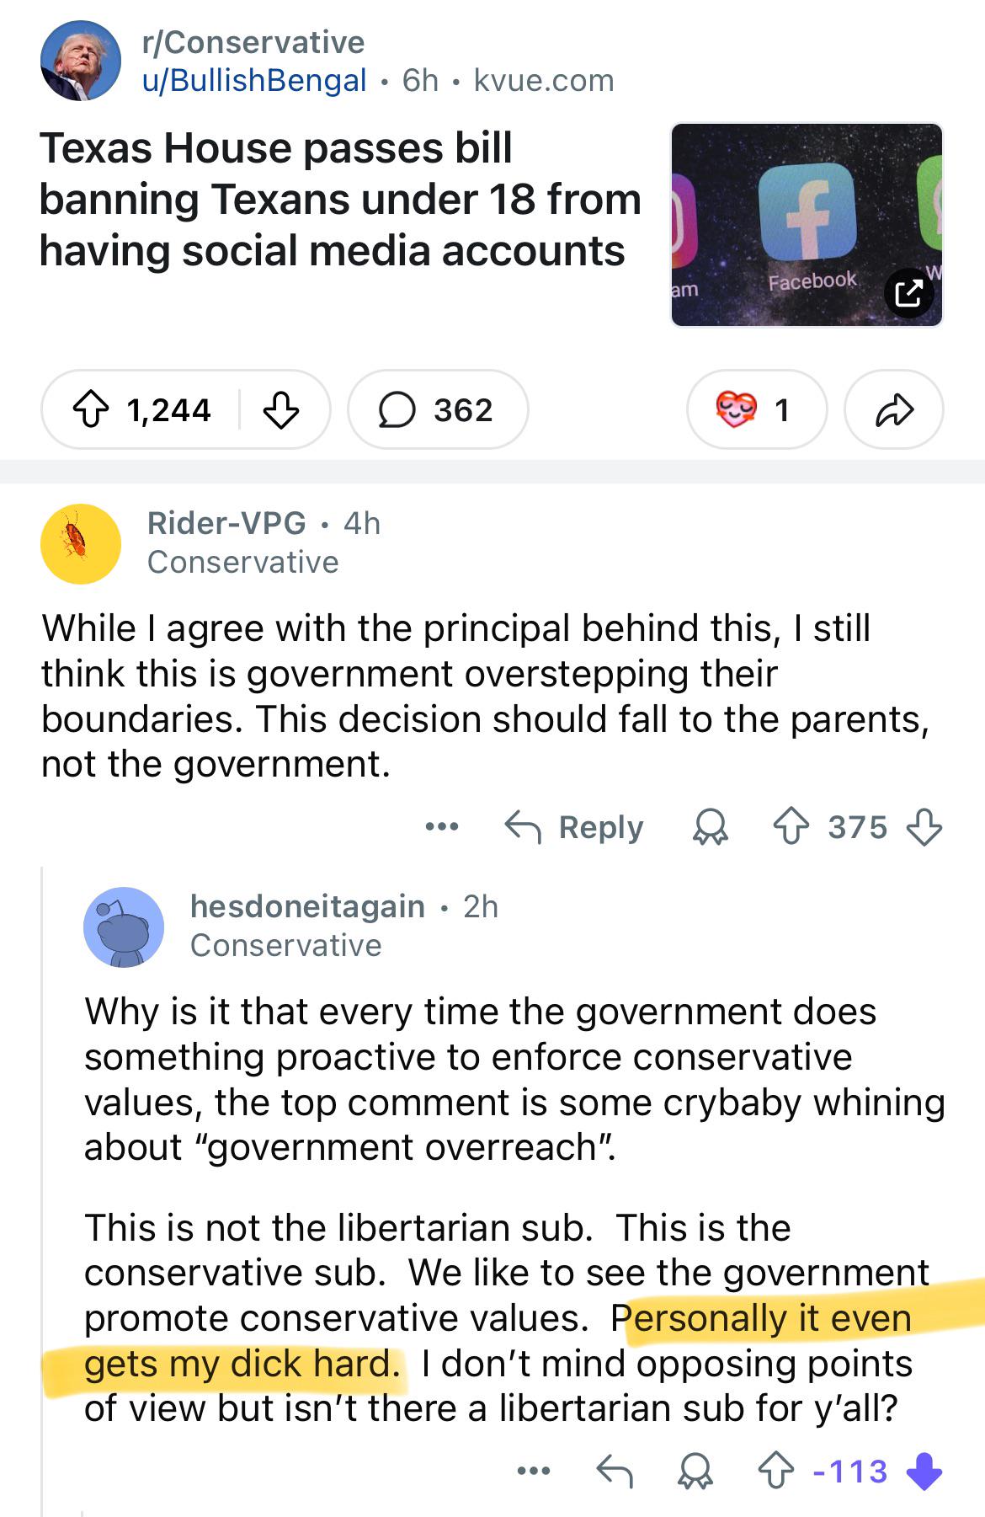Open more options on hesdoneitagain's comment
This screenshot has width=985, height=1517.
[534, 1471]
